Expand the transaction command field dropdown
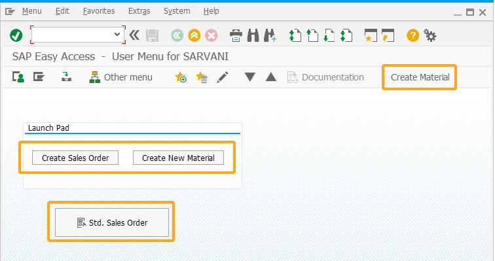Image resolution: width=495 pixels, height=261 pixels. click(x=117, y=35)
